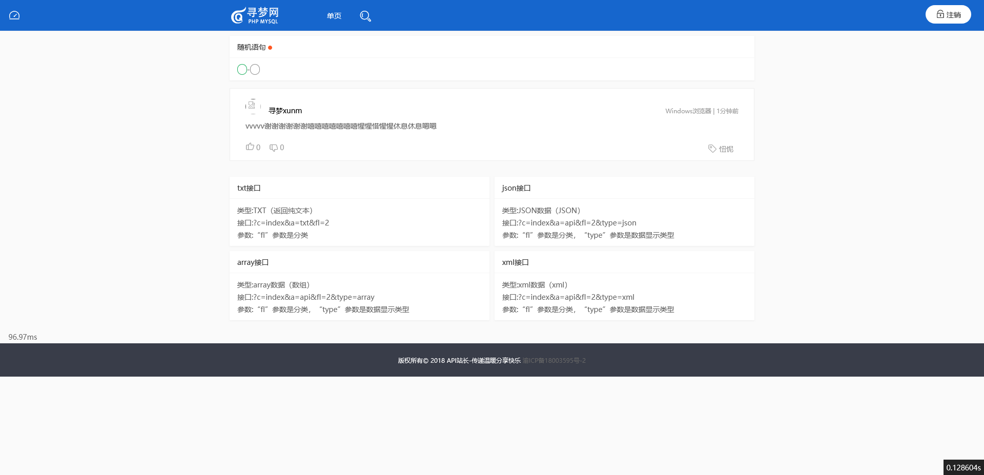Click the 寻梦网 PHP MYSQL logo

255,15
